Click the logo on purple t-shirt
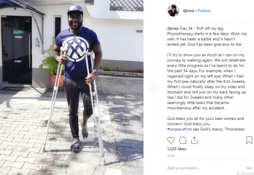Viewport: 254px width, 175px height. 75,49
